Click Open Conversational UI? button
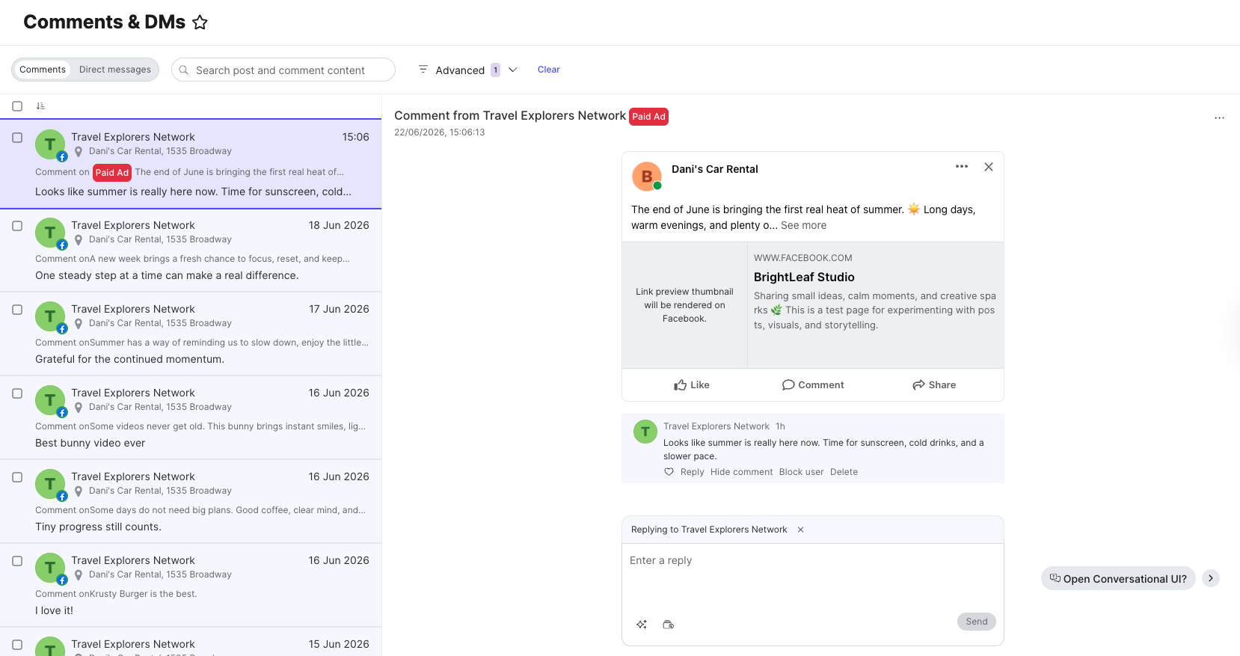The image size is (1240, 656). (1118, 578)
